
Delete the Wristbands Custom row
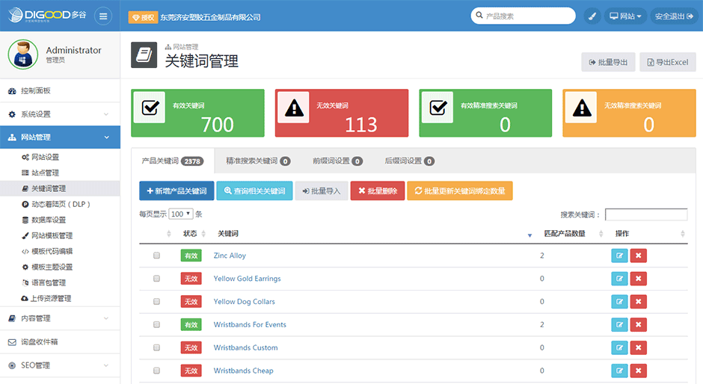coord(639,347)
